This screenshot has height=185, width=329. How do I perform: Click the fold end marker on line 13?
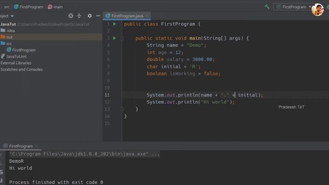pos(122,109)
